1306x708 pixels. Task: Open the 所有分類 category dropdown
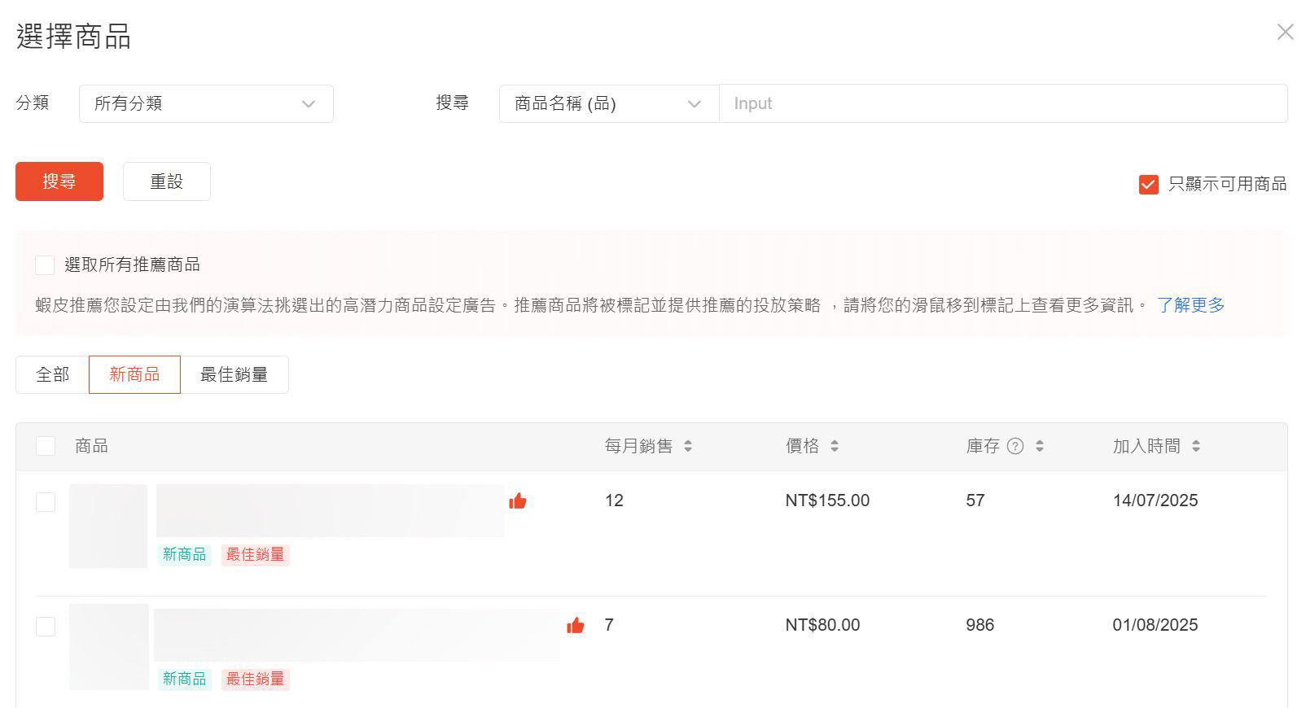click(x=206, y=104)
